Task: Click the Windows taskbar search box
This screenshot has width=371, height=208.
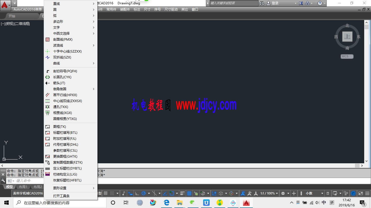Action: click(60, 203)
